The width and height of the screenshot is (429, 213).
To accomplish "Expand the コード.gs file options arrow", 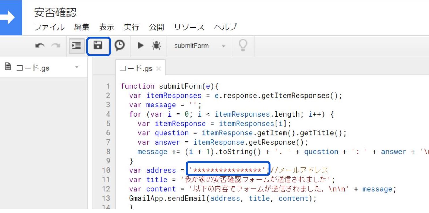I will [x=77, y=67].
